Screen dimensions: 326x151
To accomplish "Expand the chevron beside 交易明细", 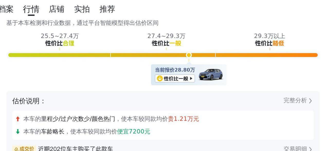I will tap(310, 149).
